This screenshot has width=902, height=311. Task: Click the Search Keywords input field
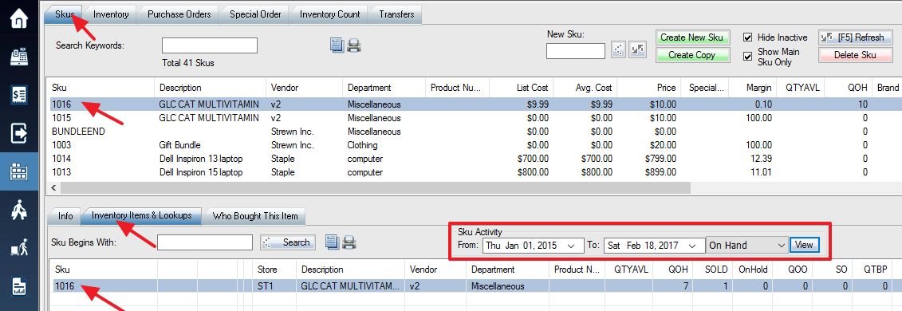(210, 45)
